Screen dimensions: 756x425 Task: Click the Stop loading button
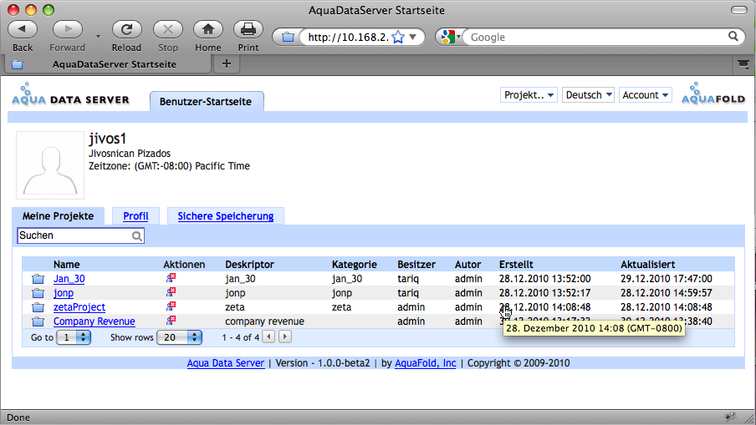pos(168,29)
